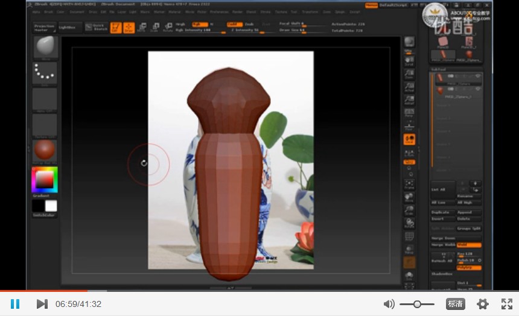Screen dimensions: 519x316
Task: Open the Zplugin menu
Action: (x=340, y=12)
